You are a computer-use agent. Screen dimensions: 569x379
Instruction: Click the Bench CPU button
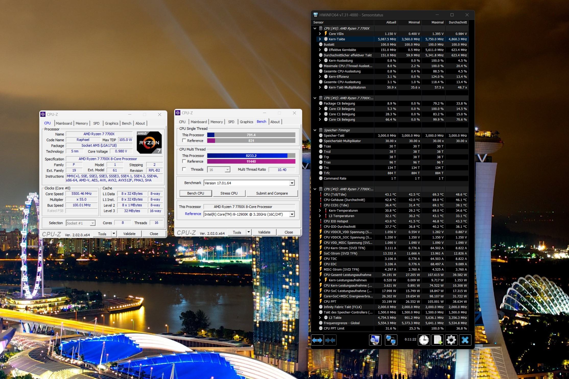(x=196, y=193)
